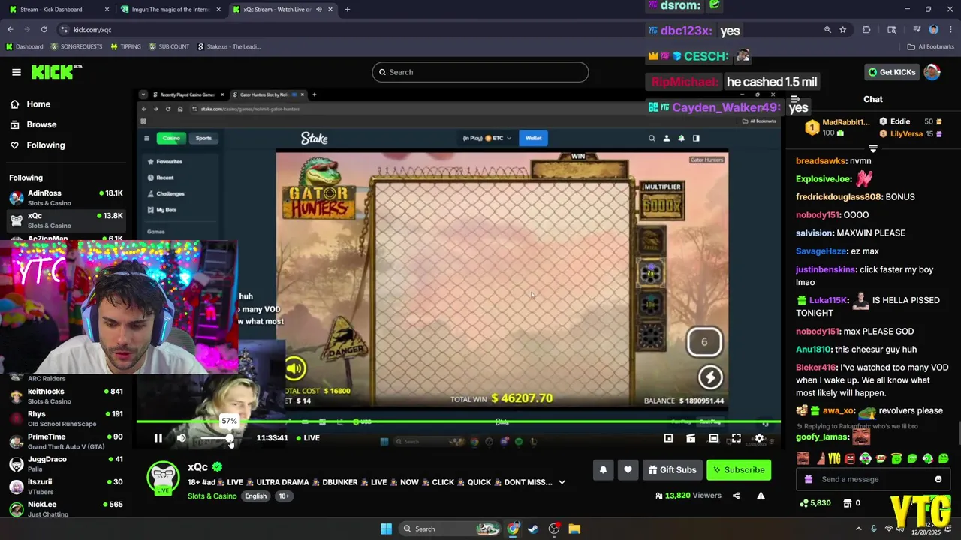The height and width of the screenshot is (540, 961).
Task: Open a new browser tab
Action: 347,10
